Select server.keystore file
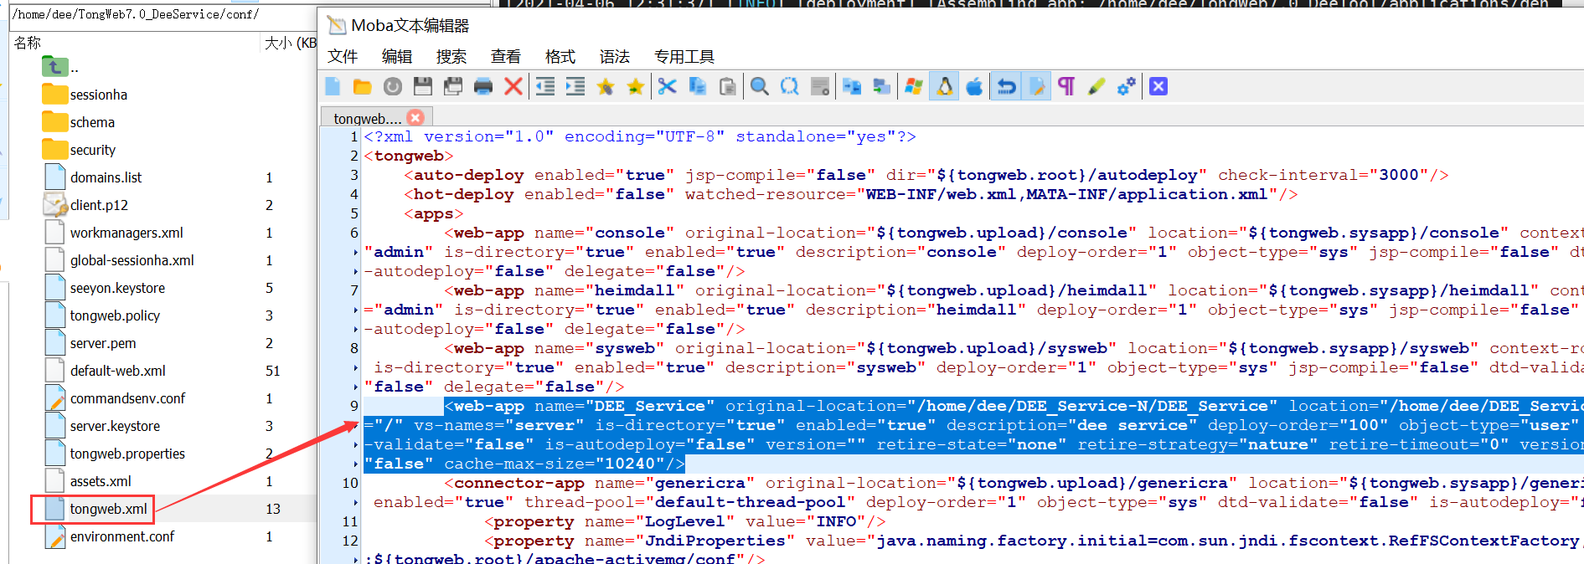1584x564 pixels. [115, 426]
